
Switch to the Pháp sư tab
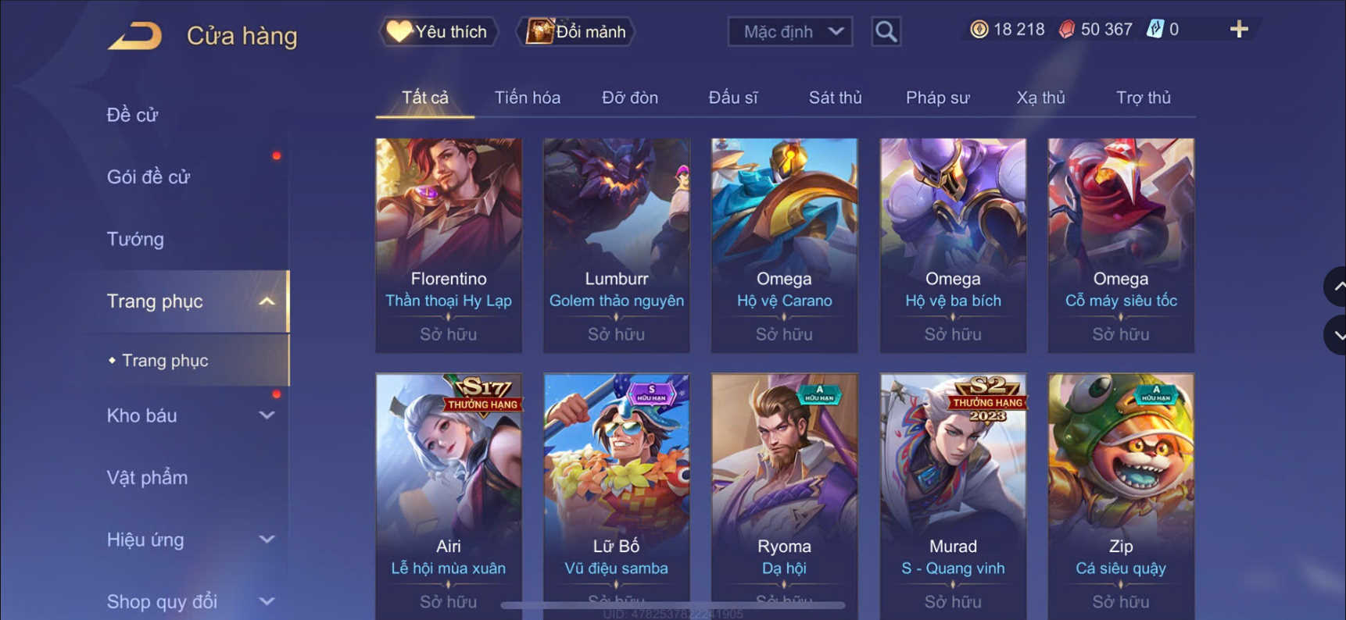coord(937,98)
